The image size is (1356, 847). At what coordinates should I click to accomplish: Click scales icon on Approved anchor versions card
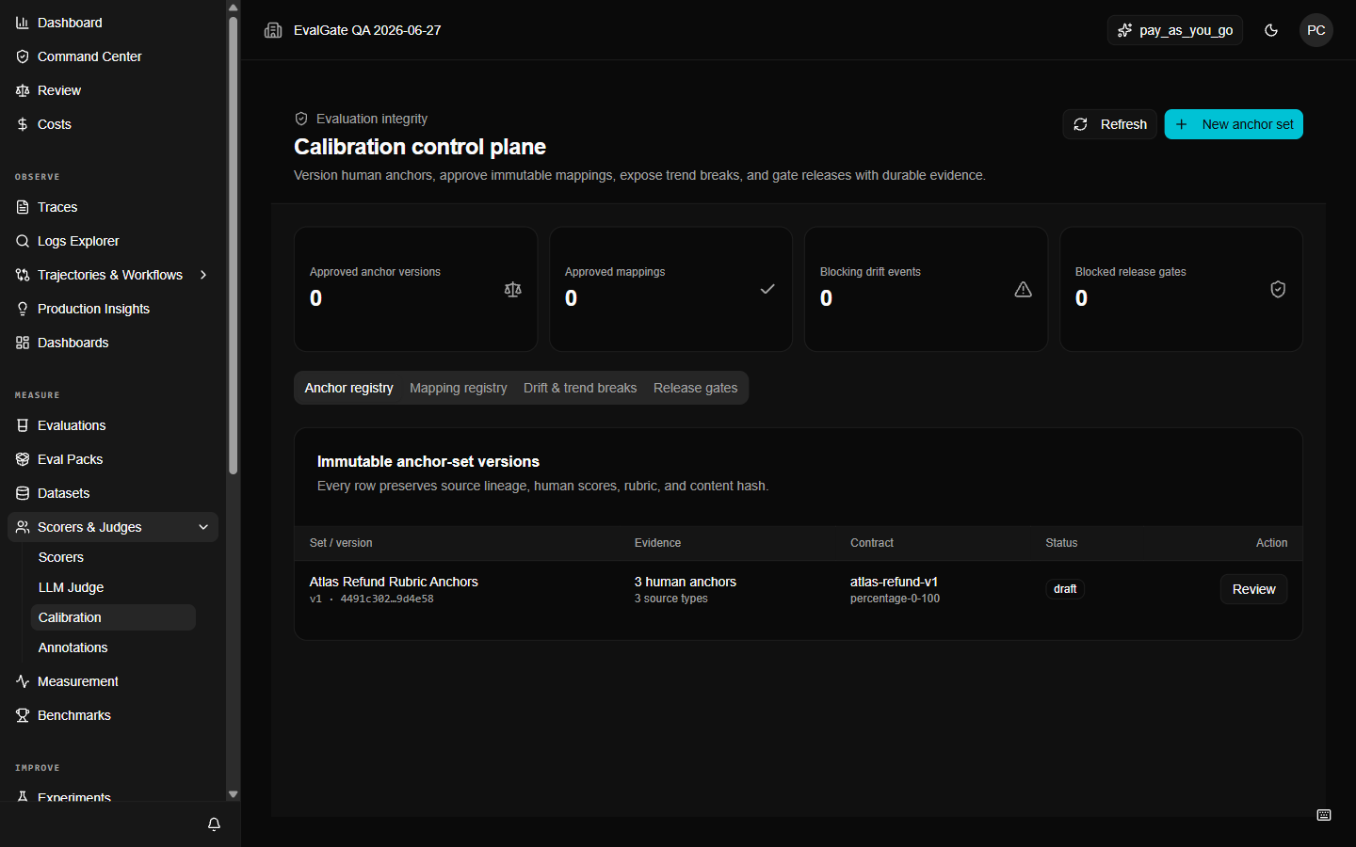512,289
